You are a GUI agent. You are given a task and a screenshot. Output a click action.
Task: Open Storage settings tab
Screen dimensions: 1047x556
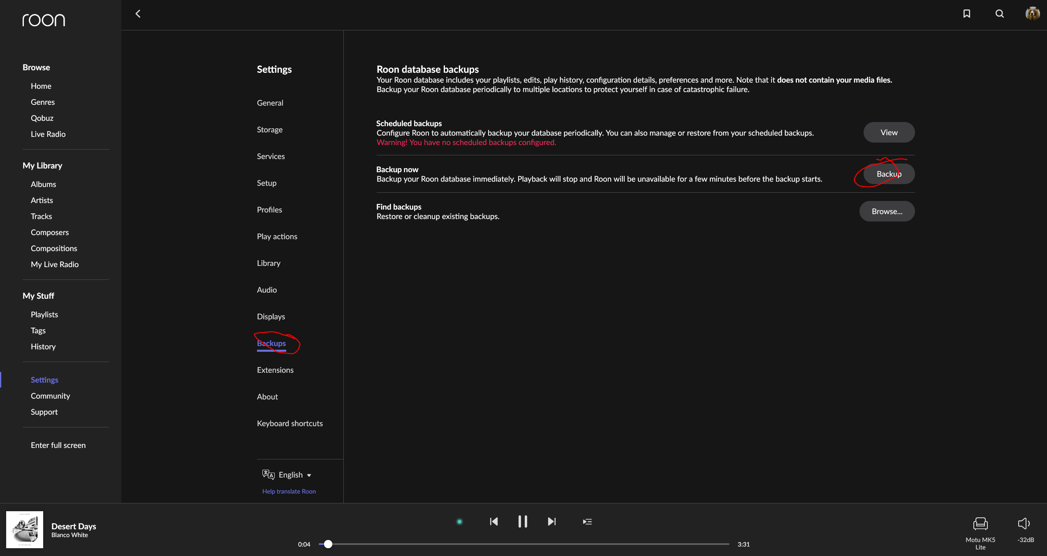pyautogui.click(x=270, y=129)
